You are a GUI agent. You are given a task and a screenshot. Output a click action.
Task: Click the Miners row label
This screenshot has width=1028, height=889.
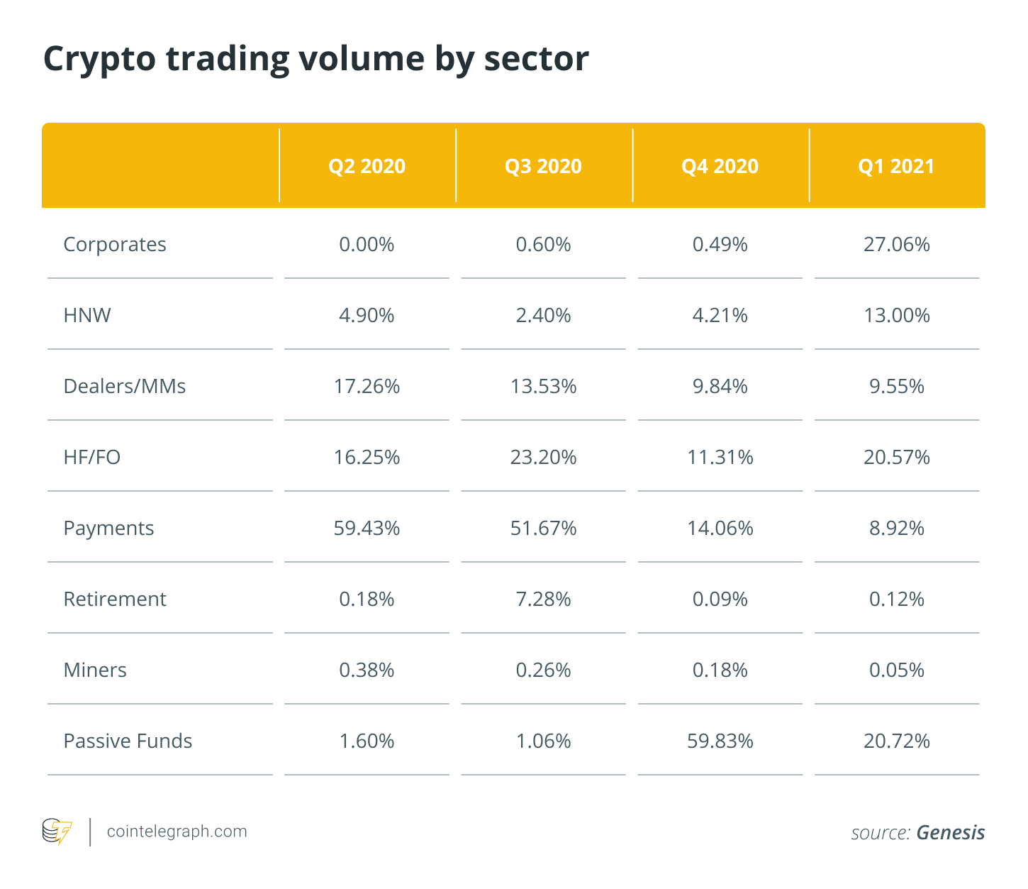pyautogui.click(x=95, y=670)
